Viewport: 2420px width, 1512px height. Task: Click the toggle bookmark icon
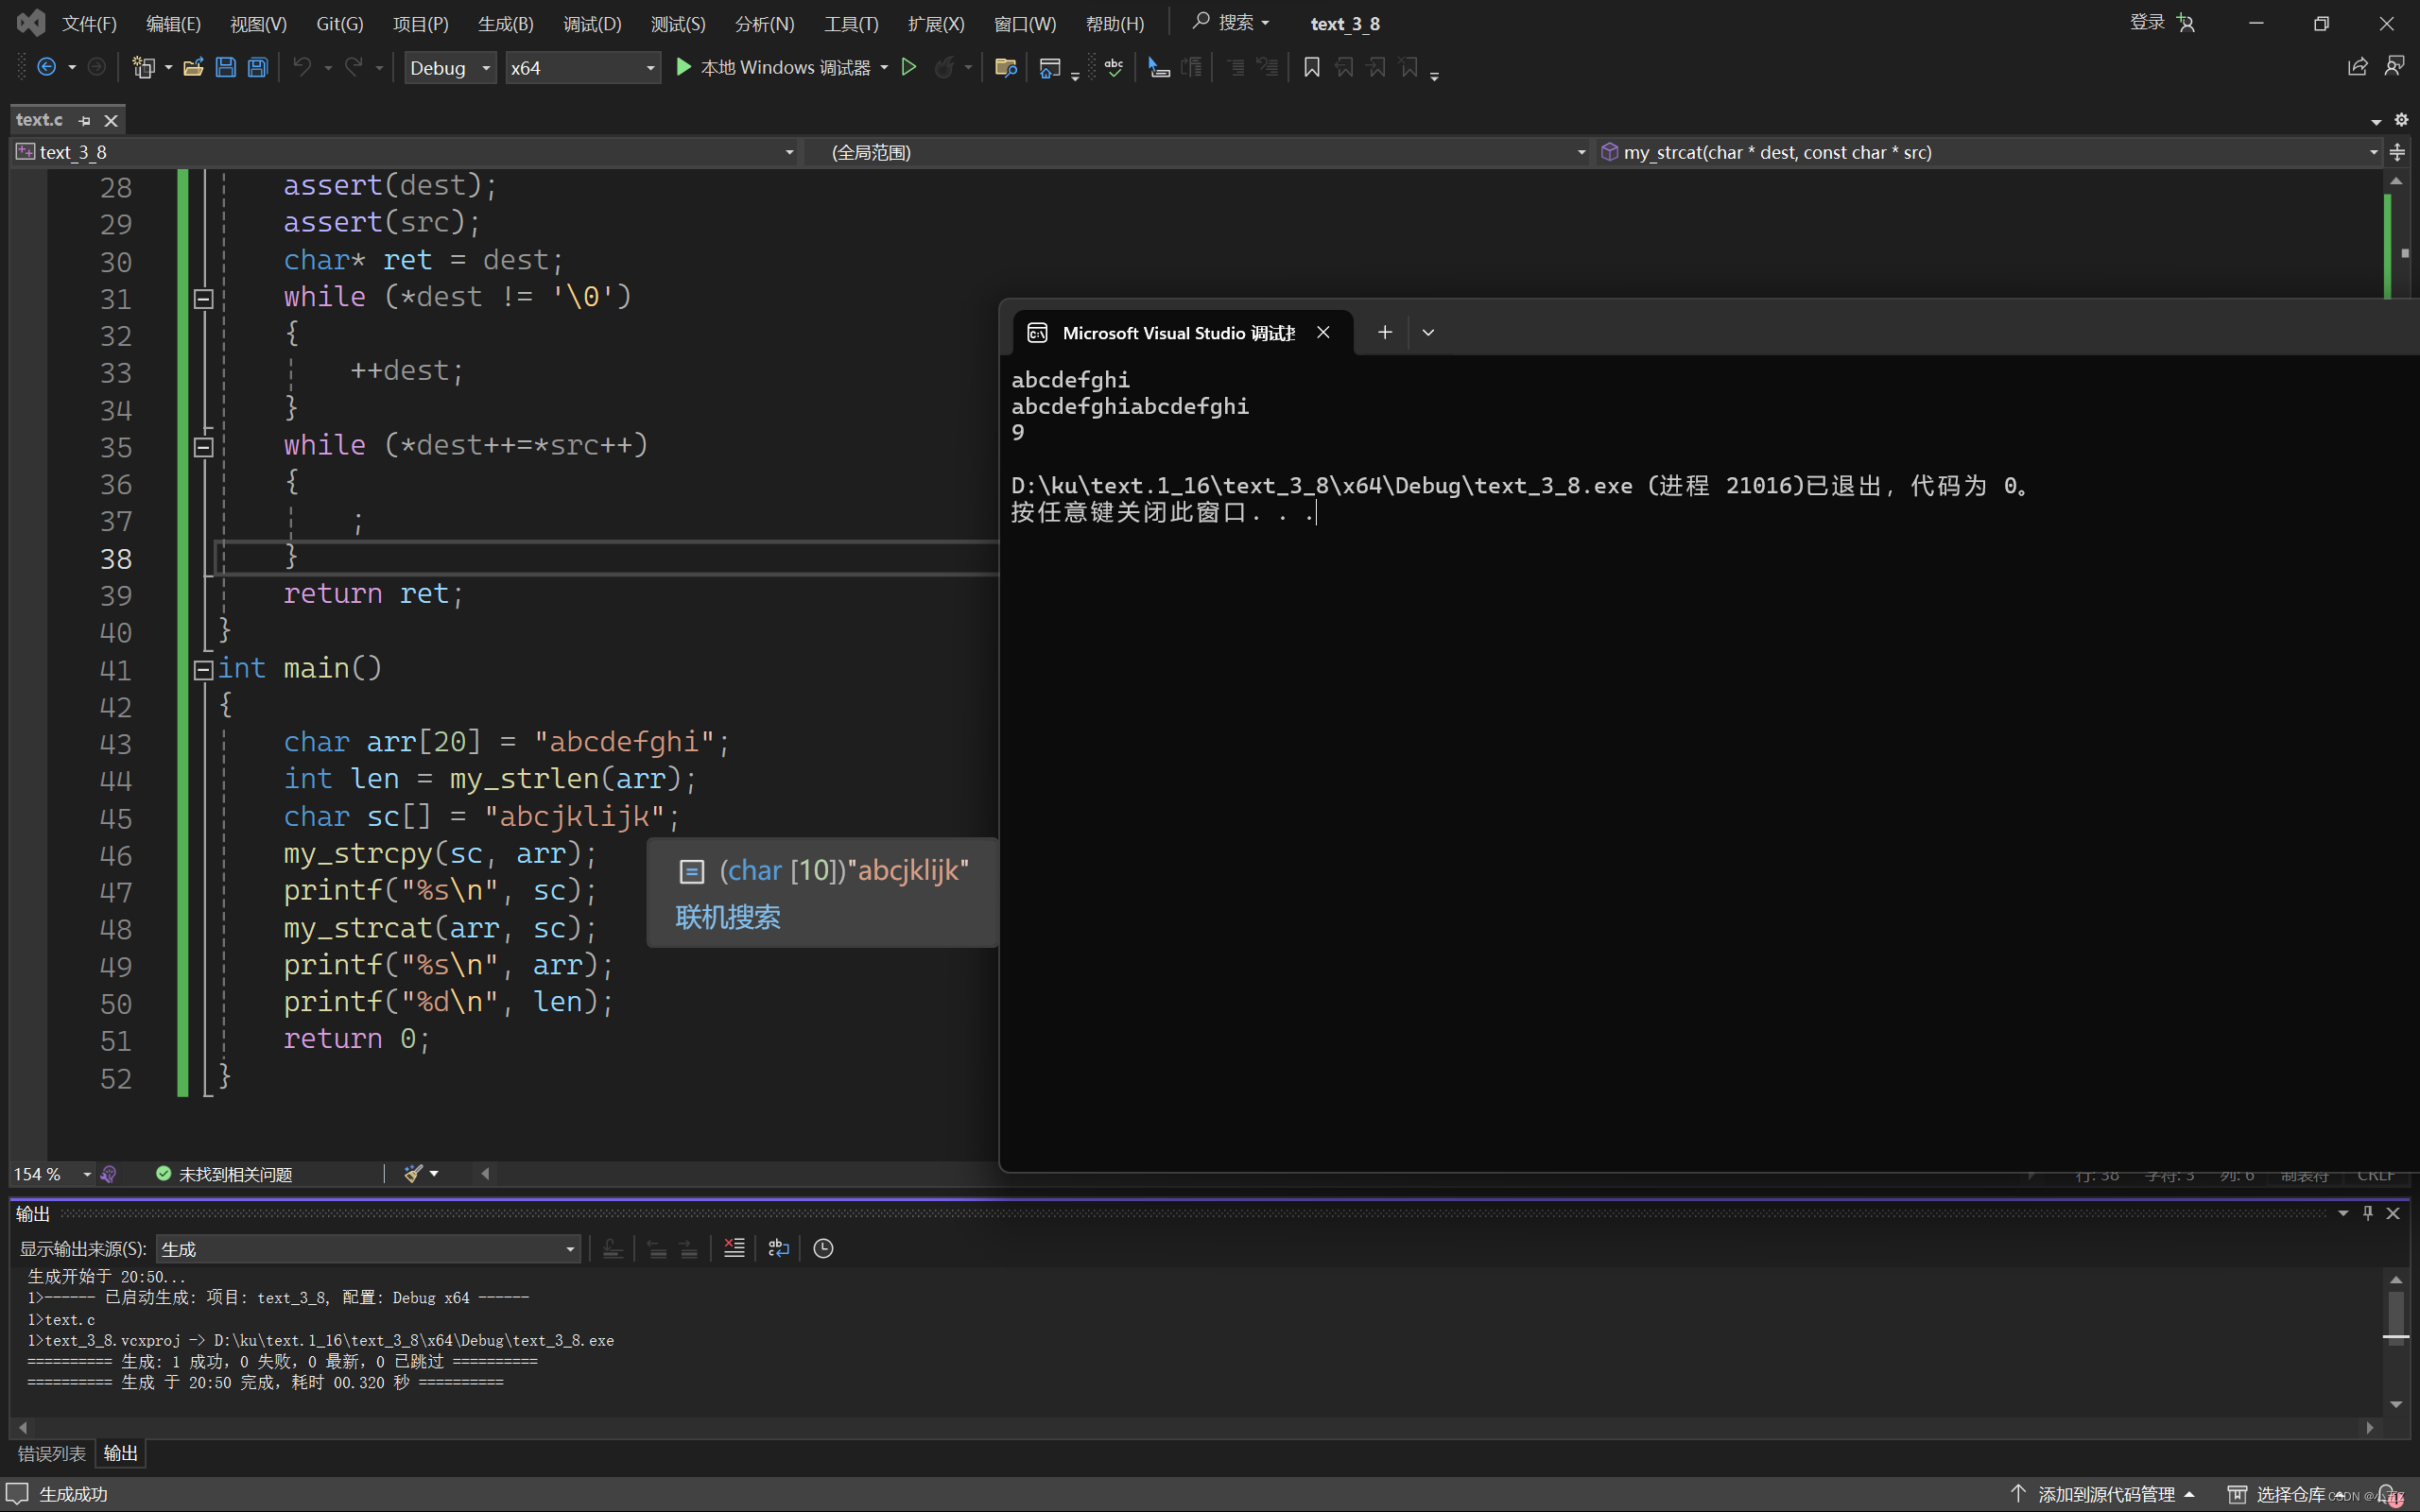[1311, 68]
